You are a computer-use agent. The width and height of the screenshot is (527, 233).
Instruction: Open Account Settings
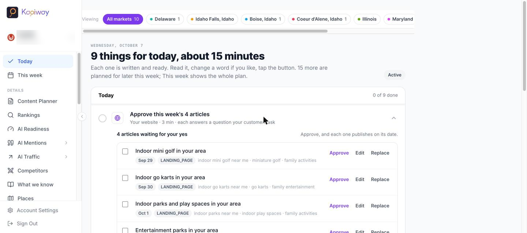click(37, 210)
